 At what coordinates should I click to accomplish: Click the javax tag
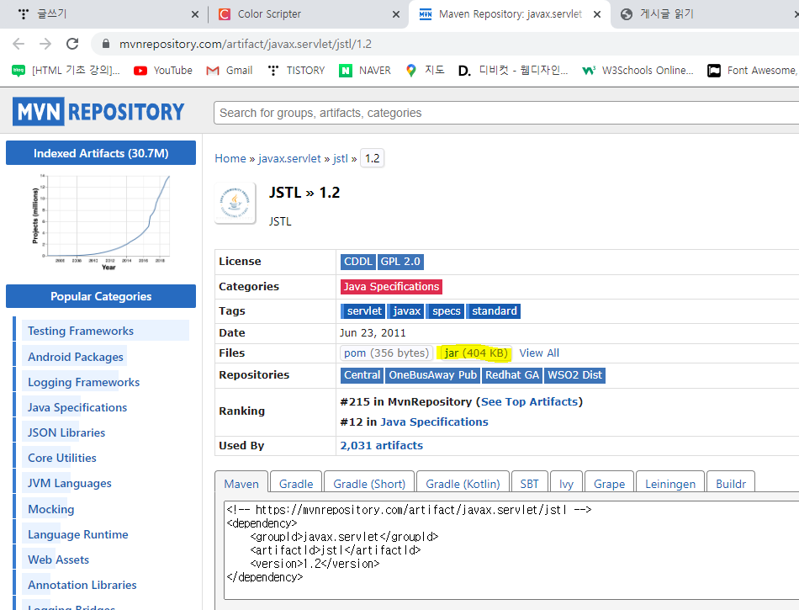click(x=406, y=310)
